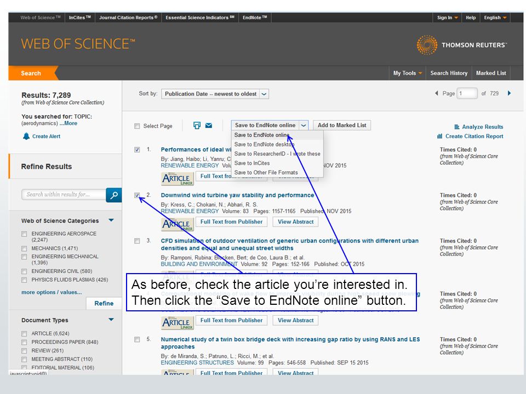The width and height of the screenshot is (526, 394).
Task: Click Engineering Structures journal link
Action: click(x=197, y=362)
